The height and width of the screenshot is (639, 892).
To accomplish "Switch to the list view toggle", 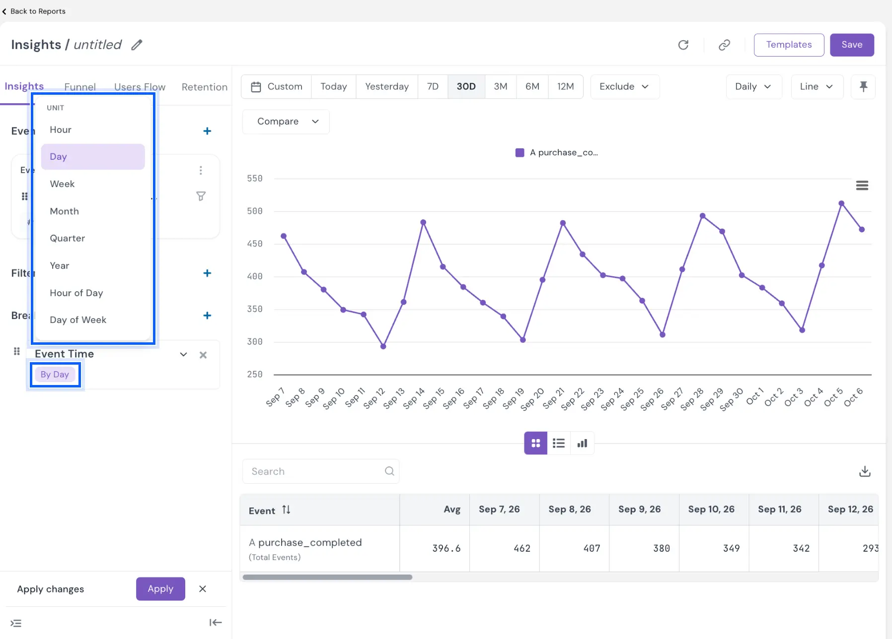I will pyautogui.click(x=559, y=443).
